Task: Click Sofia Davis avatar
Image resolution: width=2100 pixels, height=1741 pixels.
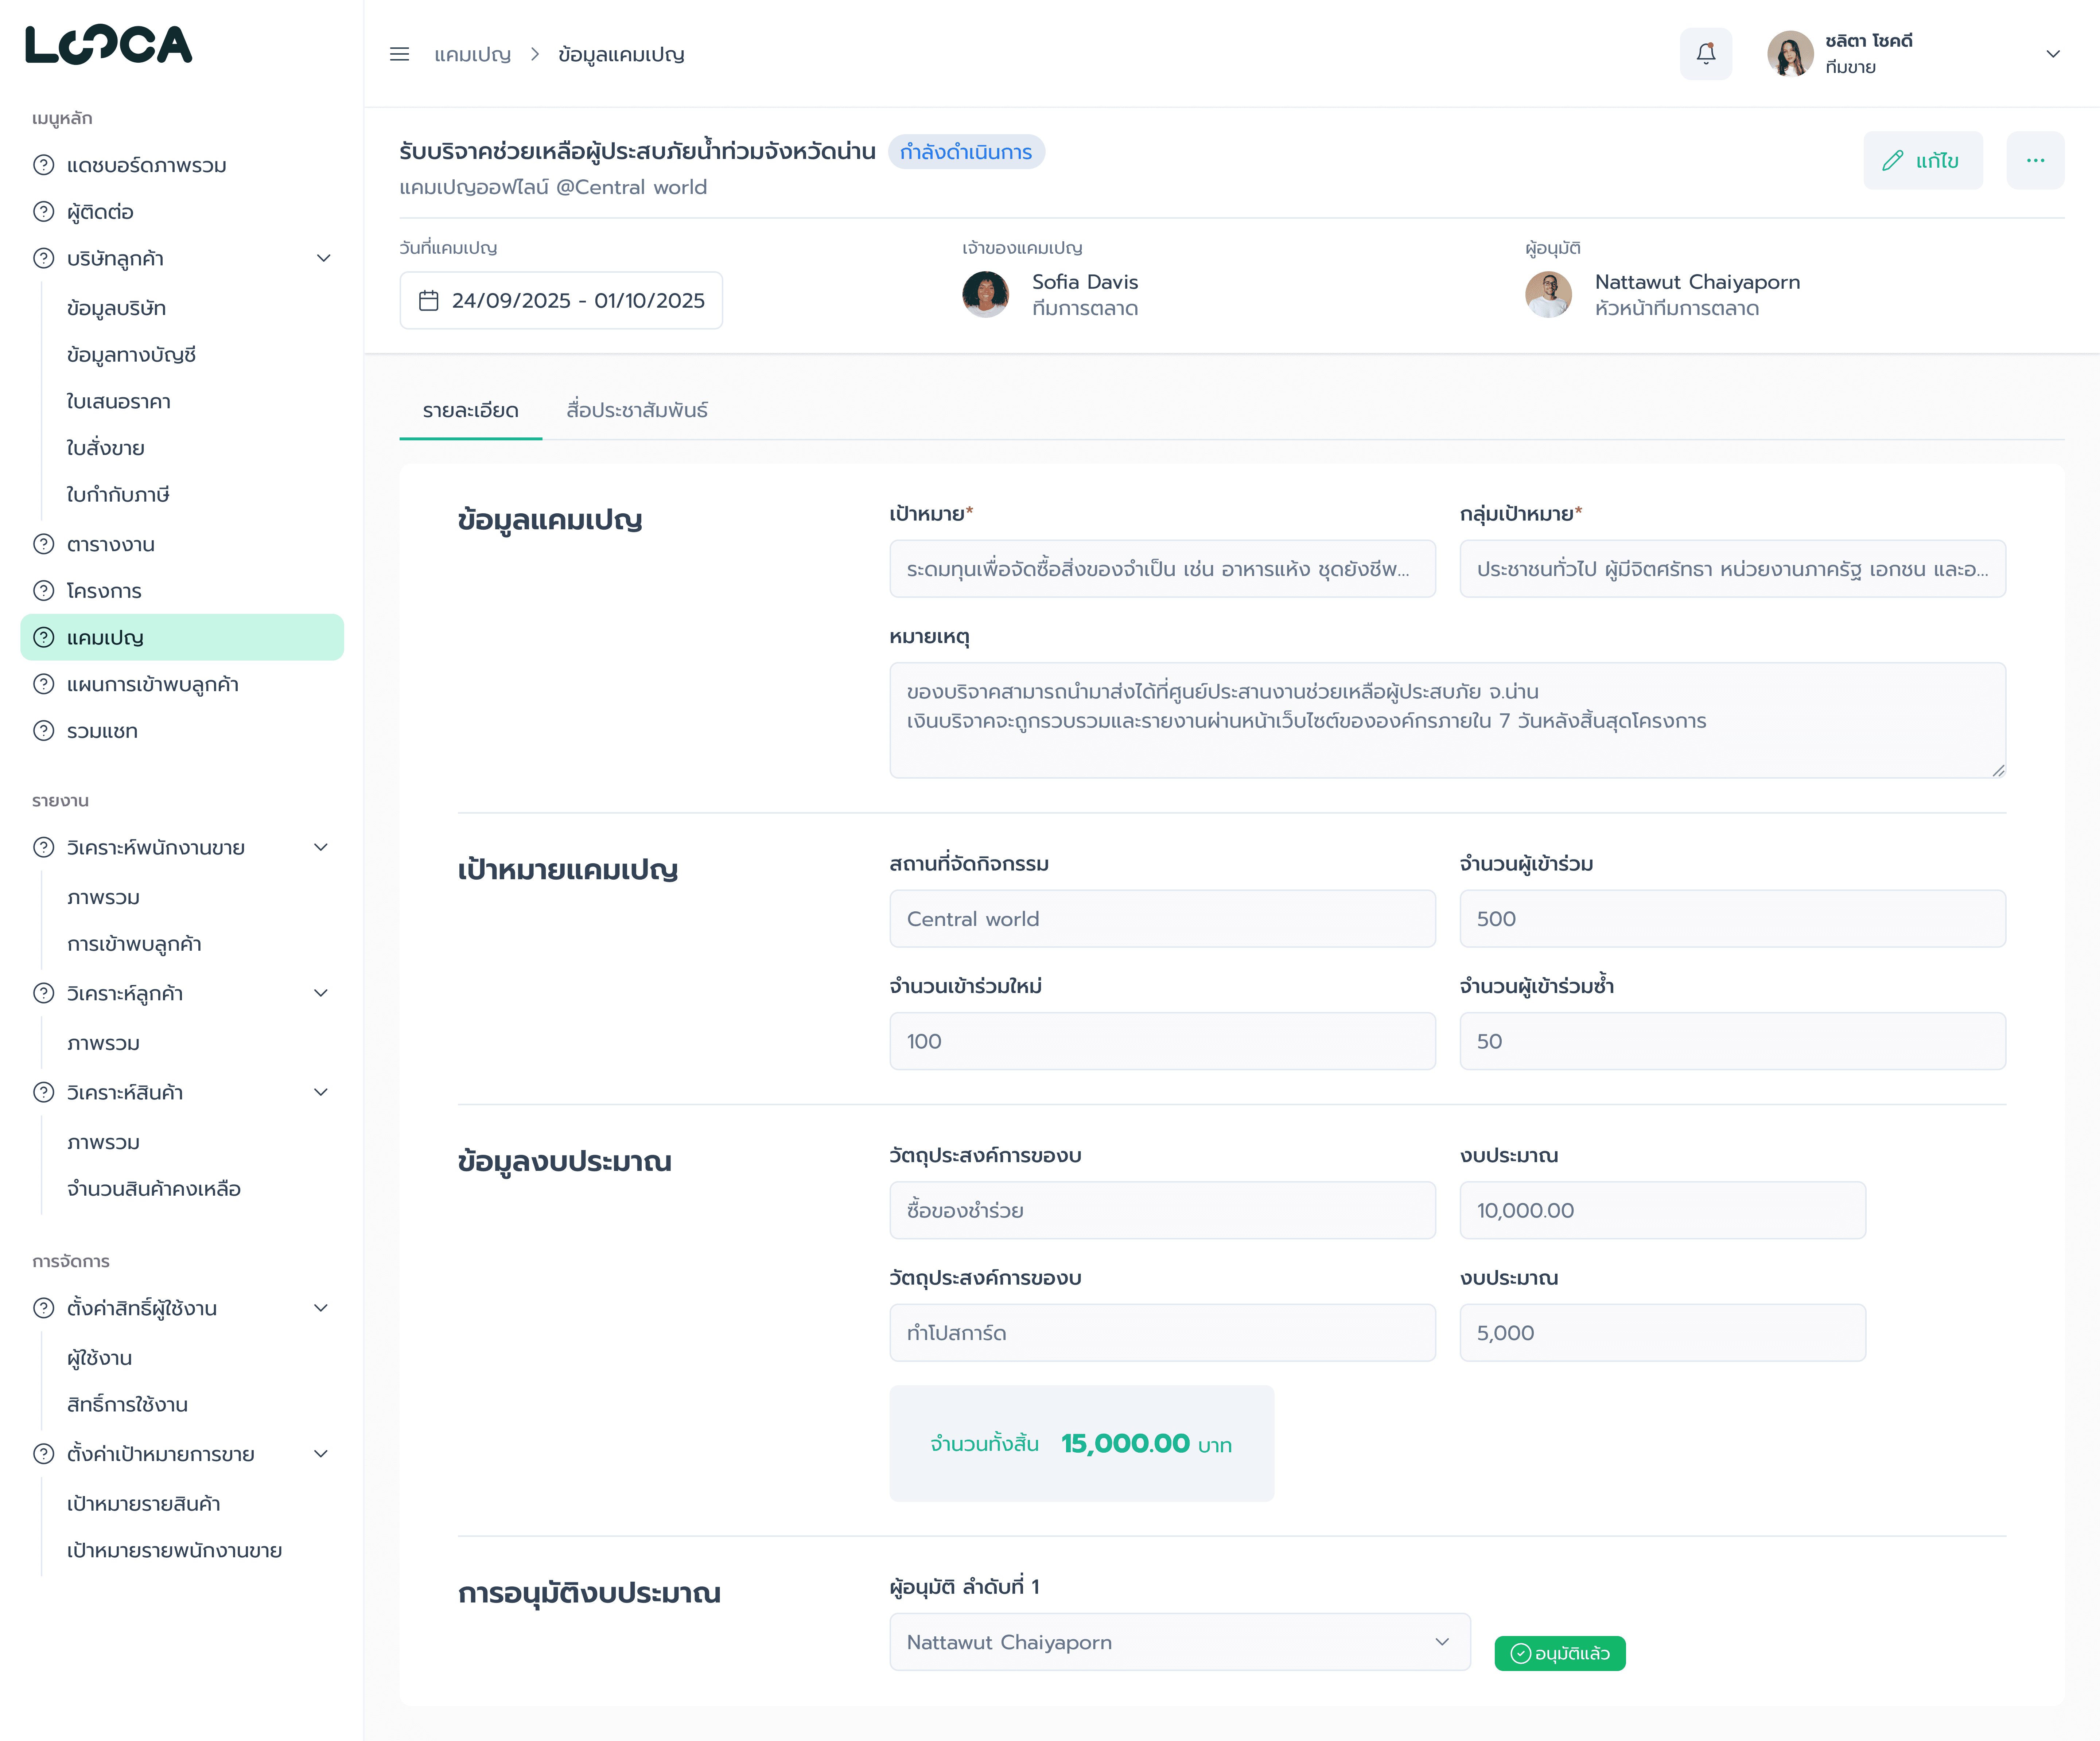Action: tap(985, 295)
